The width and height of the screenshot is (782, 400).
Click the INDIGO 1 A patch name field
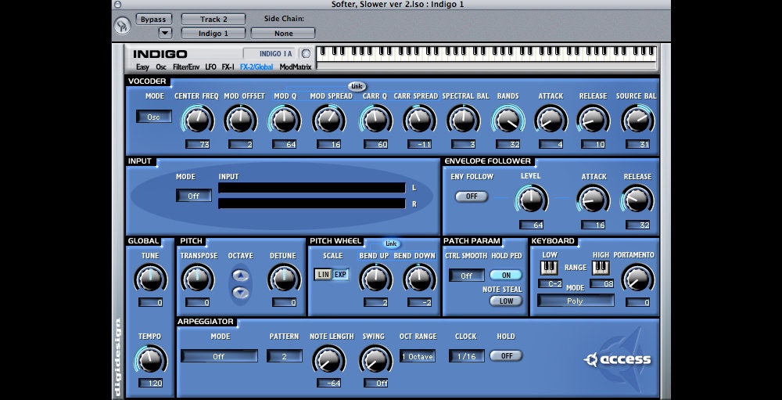point(271,53)
